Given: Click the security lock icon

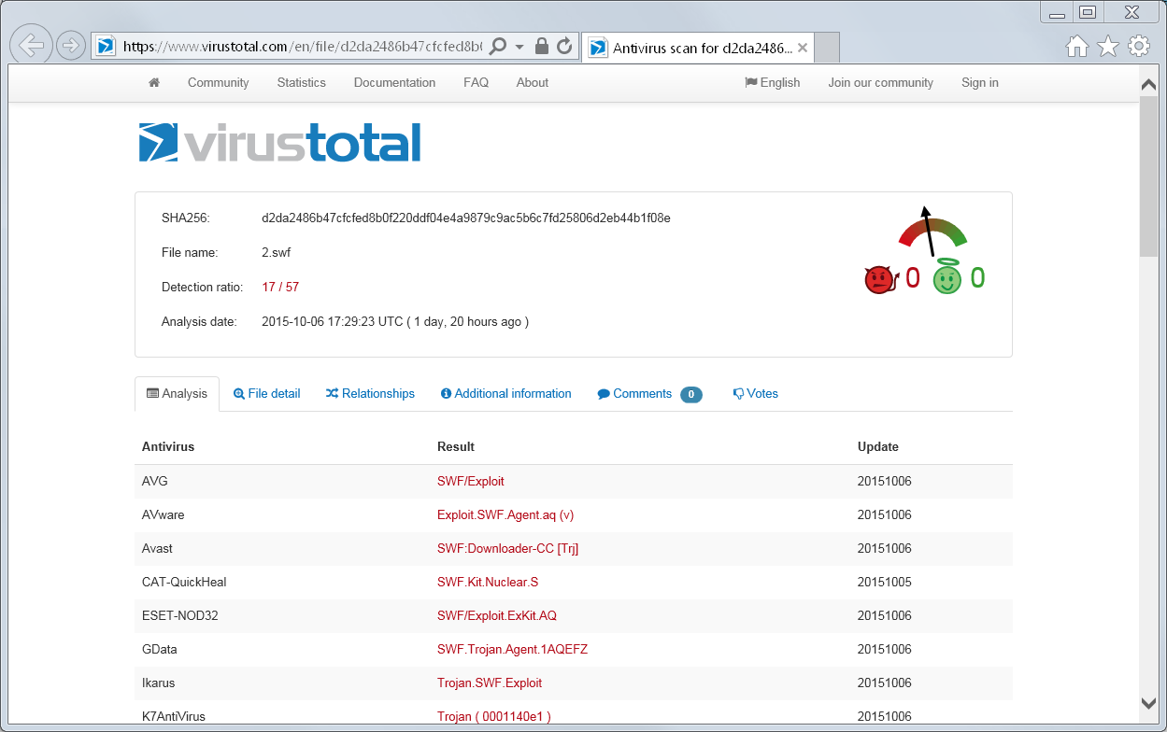Looking at the screenshot, I should [542, 46].
